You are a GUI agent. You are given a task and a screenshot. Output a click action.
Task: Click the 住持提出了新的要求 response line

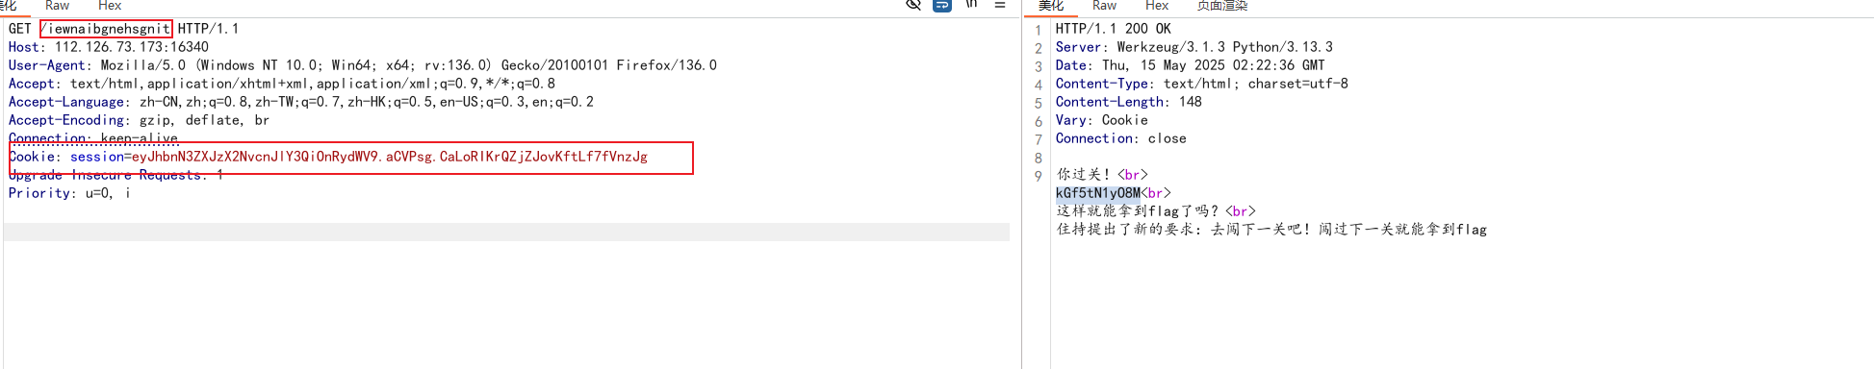coord(1271,230)
